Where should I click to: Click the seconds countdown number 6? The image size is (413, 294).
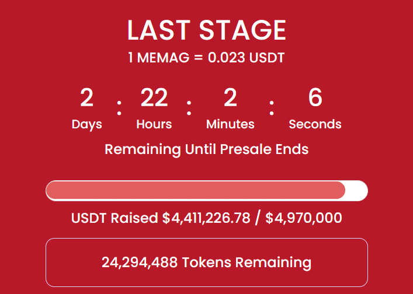(315, 97)
